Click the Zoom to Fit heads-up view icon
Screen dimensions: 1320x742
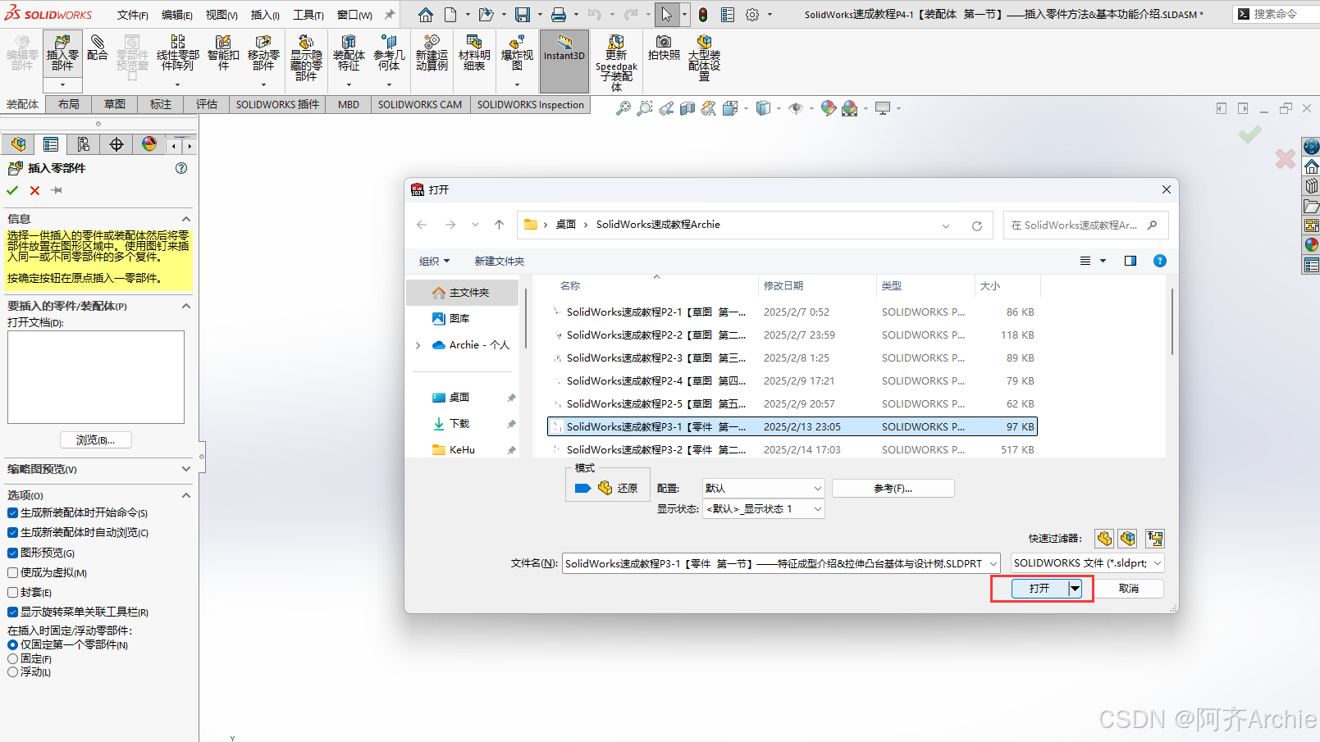point(623,108)
